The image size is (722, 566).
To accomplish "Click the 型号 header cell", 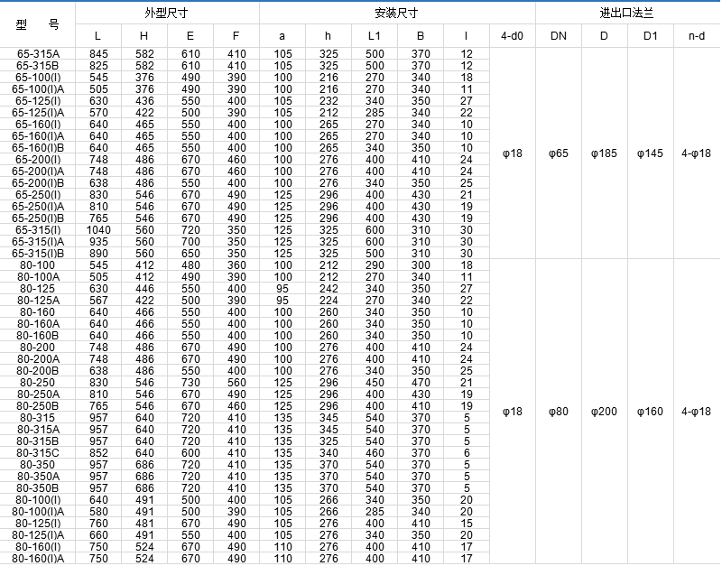I will [x=38, y=24].
